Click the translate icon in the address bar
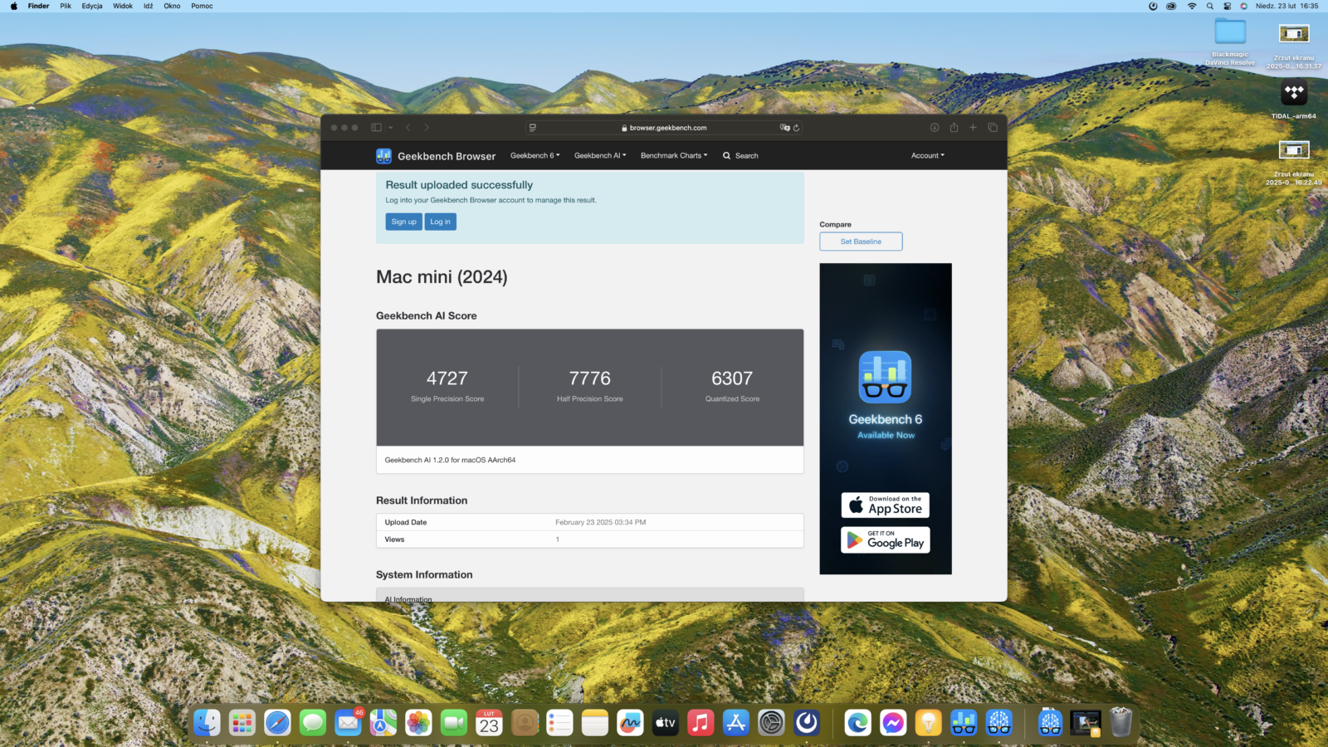This screenshot has width=1328, height=747. tap(784, 128)
